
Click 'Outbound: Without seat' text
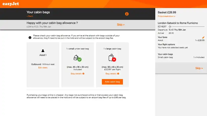(43, 64)
